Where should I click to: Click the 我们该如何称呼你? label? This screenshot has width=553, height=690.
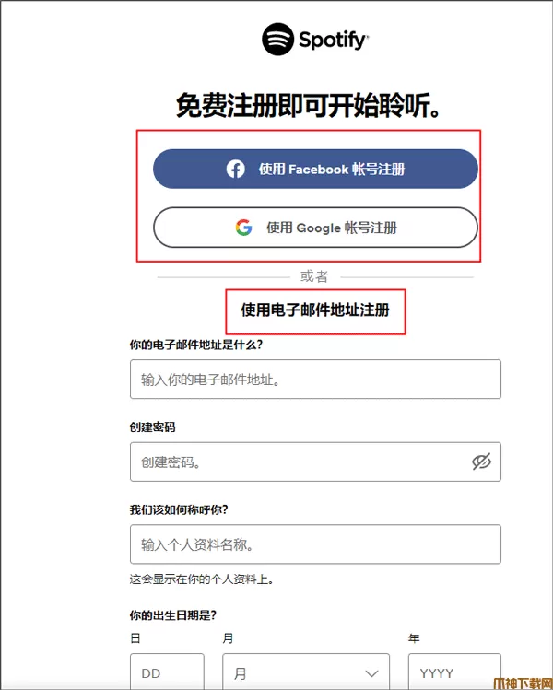(179, 510)
